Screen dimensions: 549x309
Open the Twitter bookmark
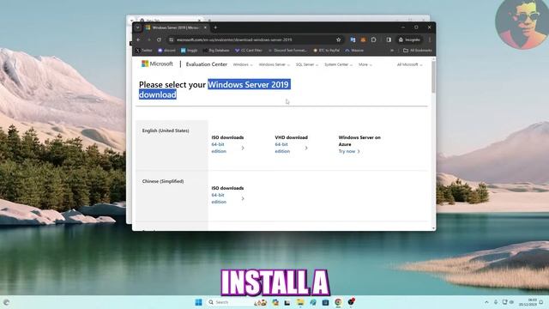tap(143, 51)
